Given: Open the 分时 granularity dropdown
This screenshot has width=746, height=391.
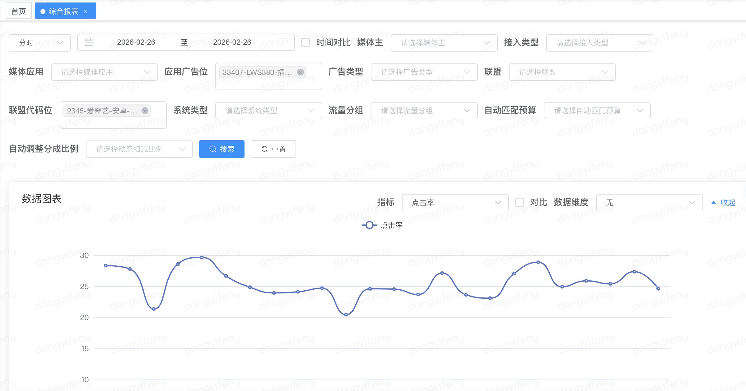Looking at the screenshot, I should [40, 43].
